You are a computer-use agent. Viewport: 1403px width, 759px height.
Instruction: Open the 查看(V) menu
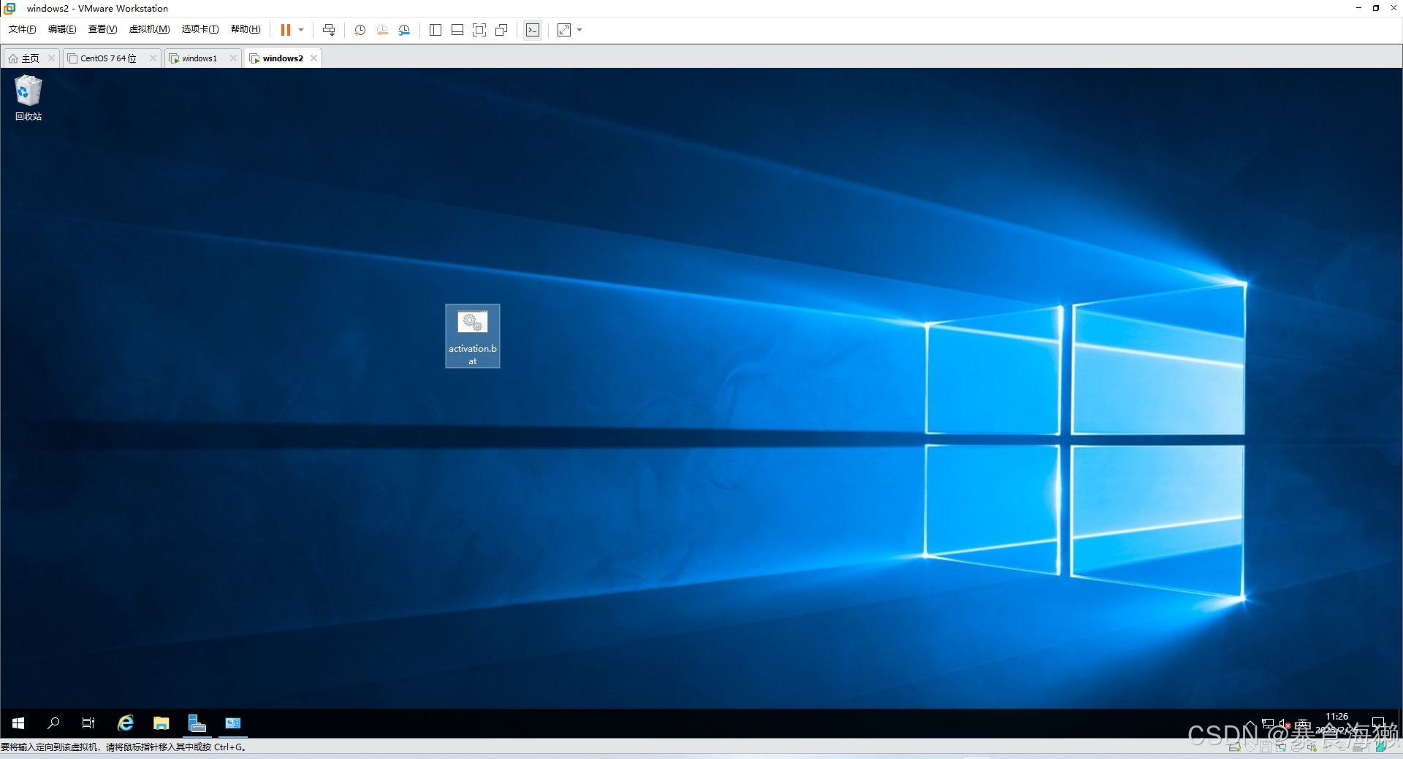pos(102,29)
